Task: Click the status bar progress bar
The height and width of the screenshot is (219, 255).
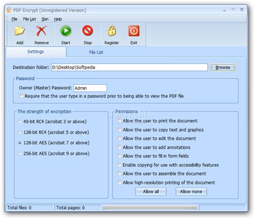Action: click(x=150, y=208)
